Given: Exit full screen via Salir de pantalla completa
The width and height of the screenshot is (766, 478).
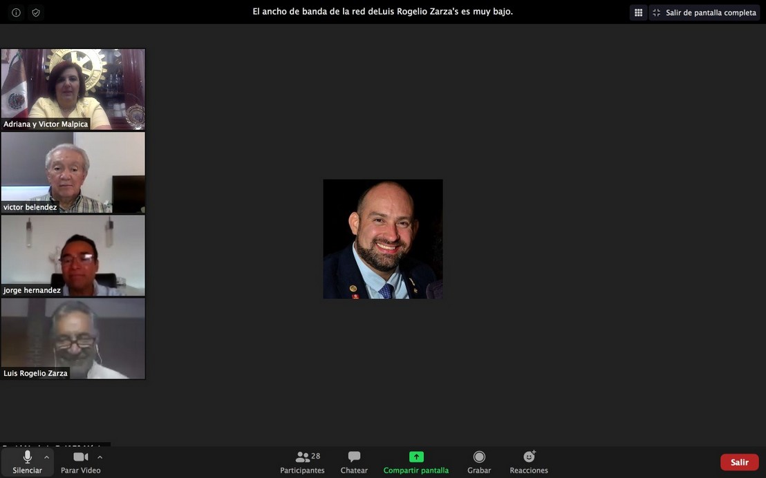Looking at the screenshot, I should click(x=704, y=12).
